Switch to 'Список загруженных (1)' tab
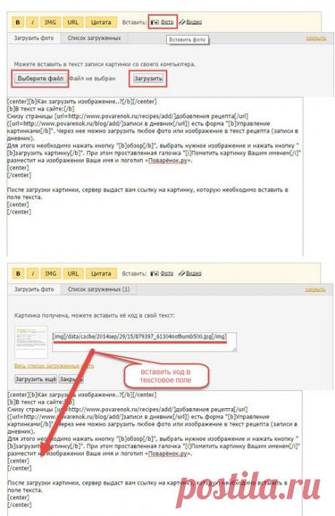 pyautogui.click(x=99, y=289)
